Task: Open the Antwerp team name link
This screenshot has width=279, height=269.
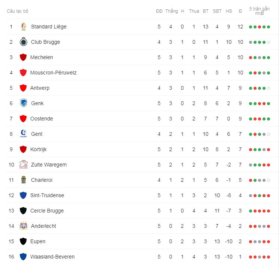Action: tap(40, 88)
